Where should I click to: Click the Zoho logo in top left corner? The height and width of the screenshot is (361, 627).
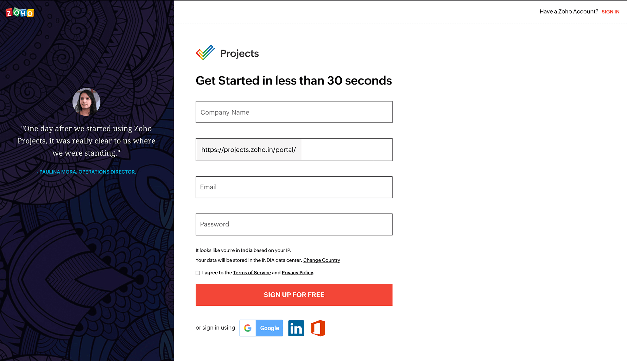click(19, 12)
